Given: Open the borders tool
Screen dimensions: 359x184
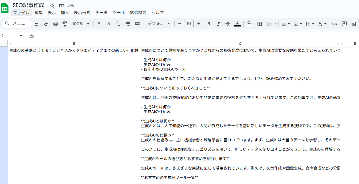Looking at the screenshot, I should coord(260,24).
